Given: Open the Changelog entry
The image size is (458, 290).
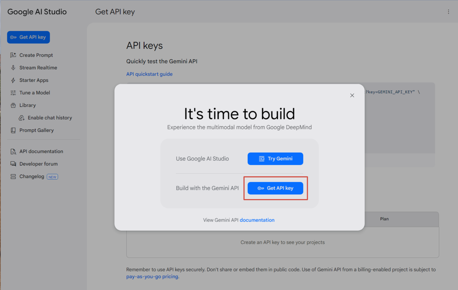Looking at the screenshot, I should [x=32, y=177].
